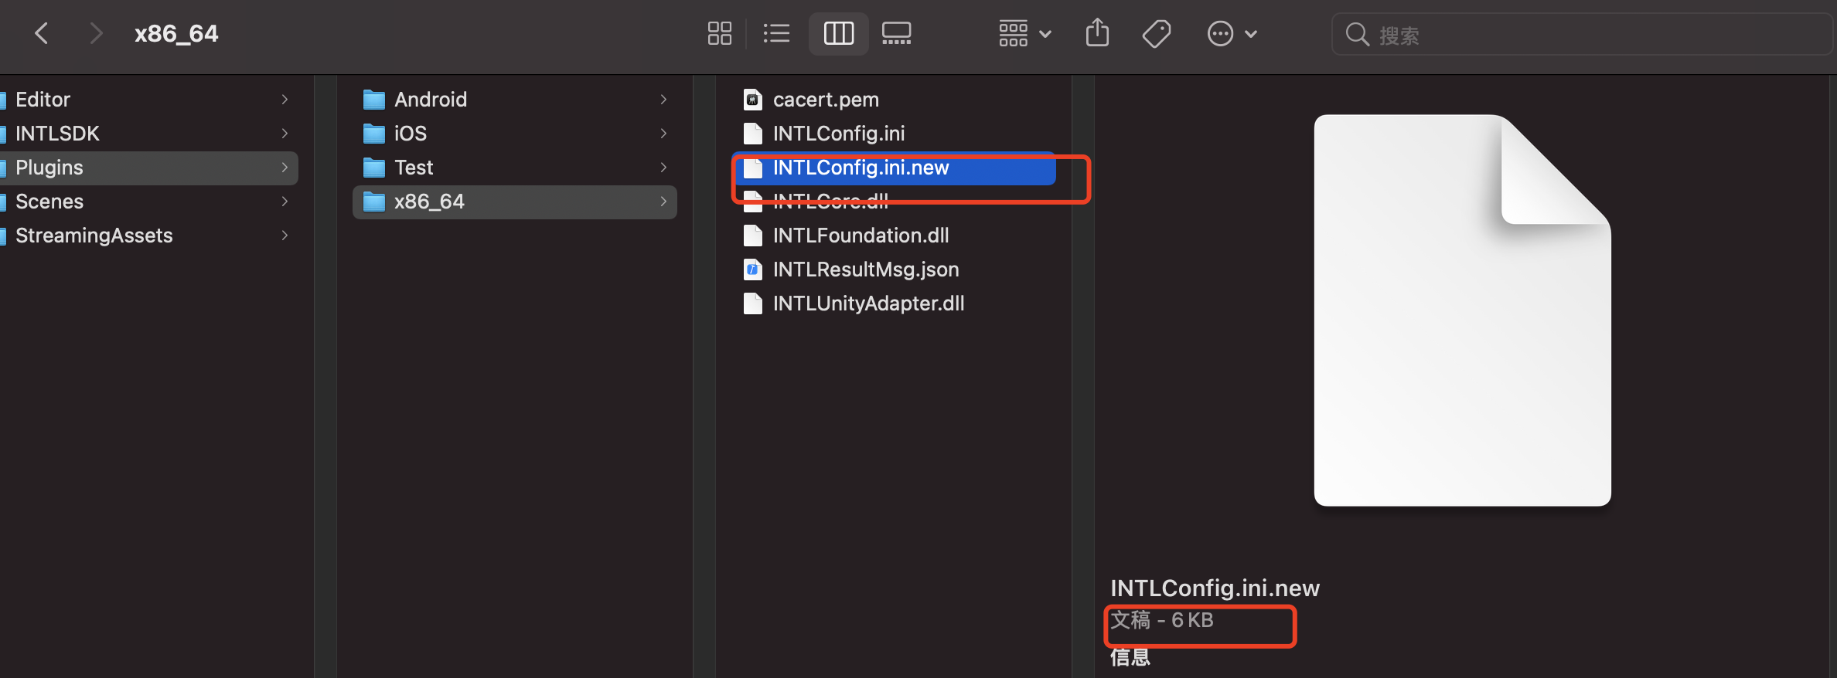Click the large document preview thumbnail
This screenshot has width=1837, height=678.
tap(1463, 310)
